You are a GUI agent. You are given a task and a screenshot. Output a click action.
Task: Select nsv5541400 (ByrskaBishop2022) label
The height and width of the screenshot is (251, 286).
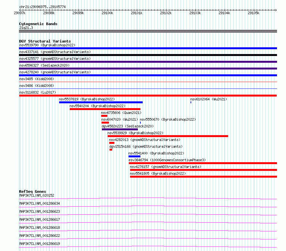(x=156, y=153)
